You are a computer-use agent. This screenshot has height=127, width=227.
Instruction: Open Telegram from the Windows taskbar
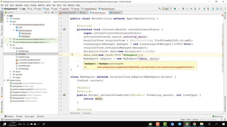[x=179, y=124]
